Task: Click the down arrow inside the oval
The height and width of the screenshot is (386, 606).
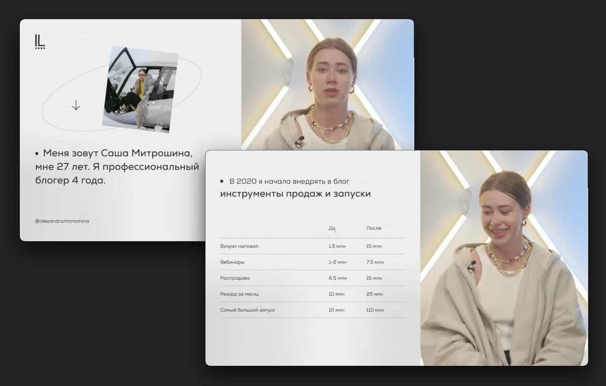Action: click(76, 105)
